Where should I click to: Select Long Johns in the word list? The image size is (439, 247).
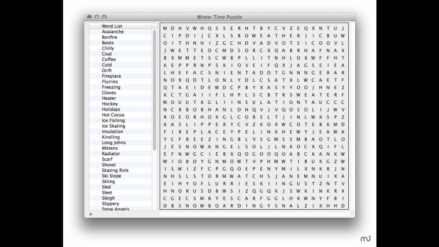pyautogui.click(x=121, y=143)
